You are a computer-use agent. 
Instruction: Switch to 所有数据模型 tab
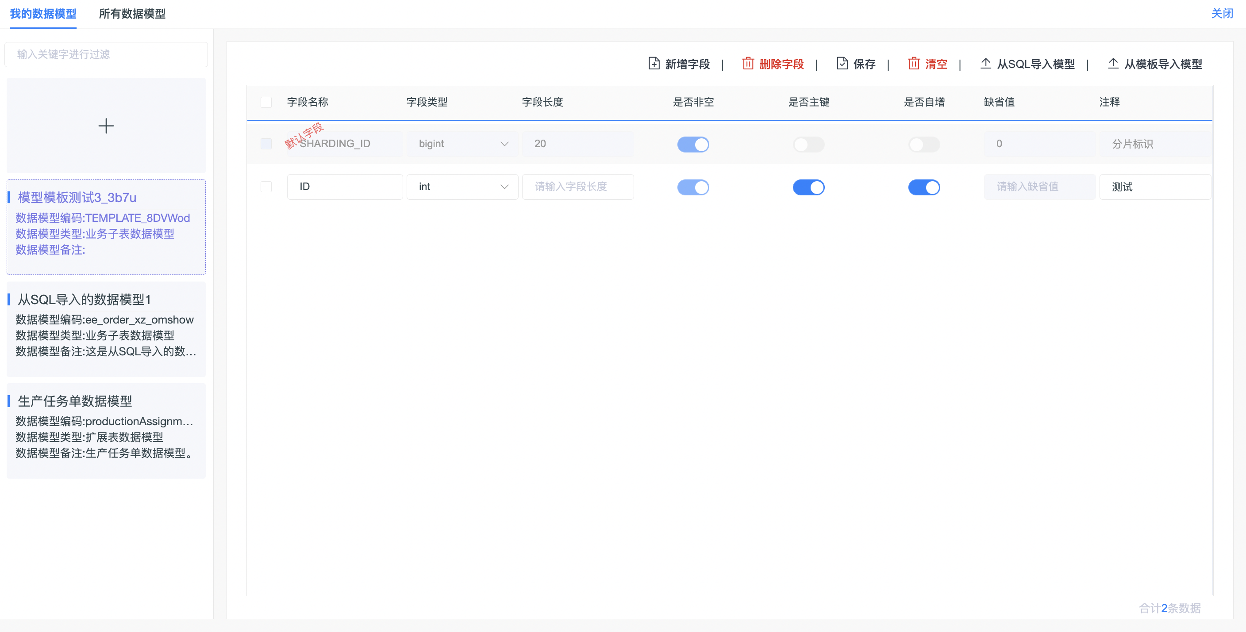132,14
